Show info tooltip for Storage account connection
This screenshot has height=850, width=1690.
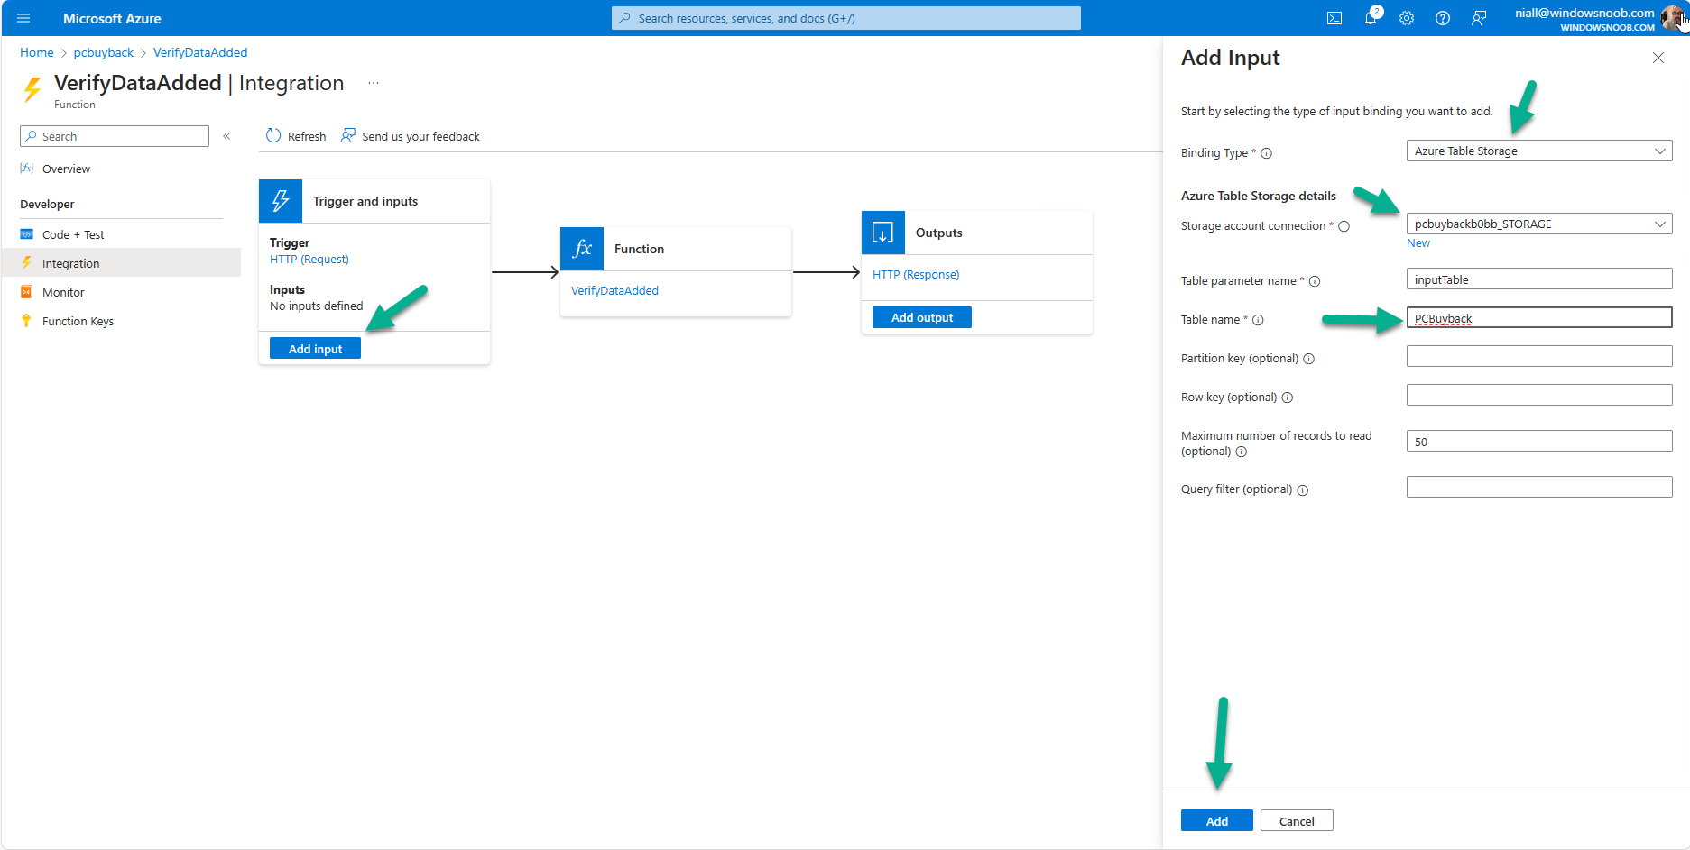[1344, 226]
